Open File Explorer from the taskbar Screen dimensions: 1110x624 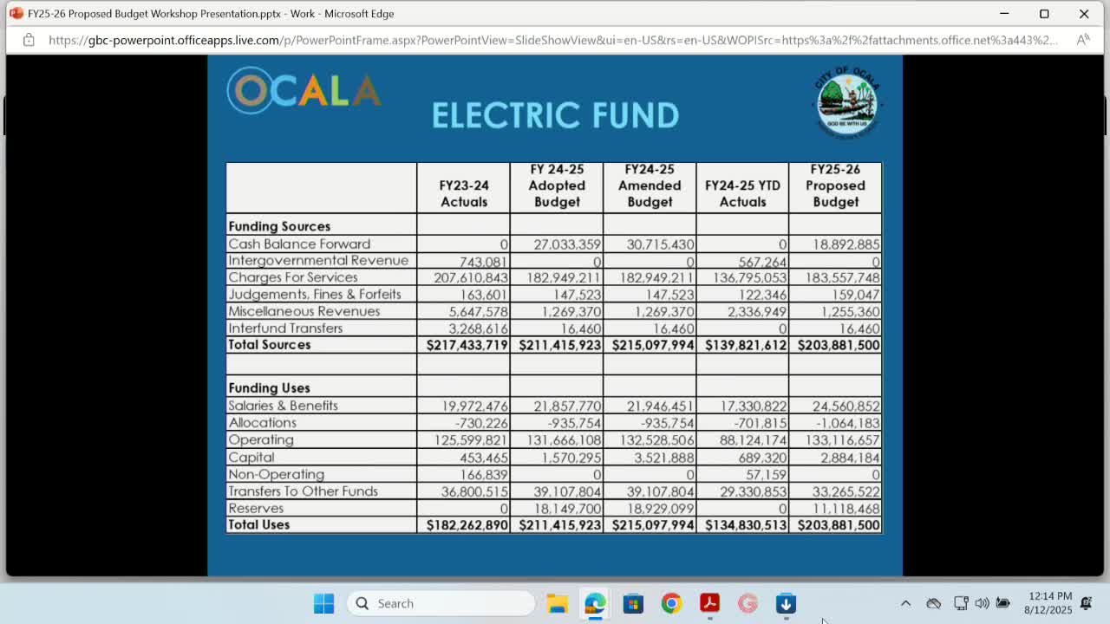point(557,603)
